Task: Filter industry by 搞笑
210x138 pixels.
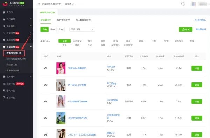Action: pyautogui.click(x=90, y=41)
